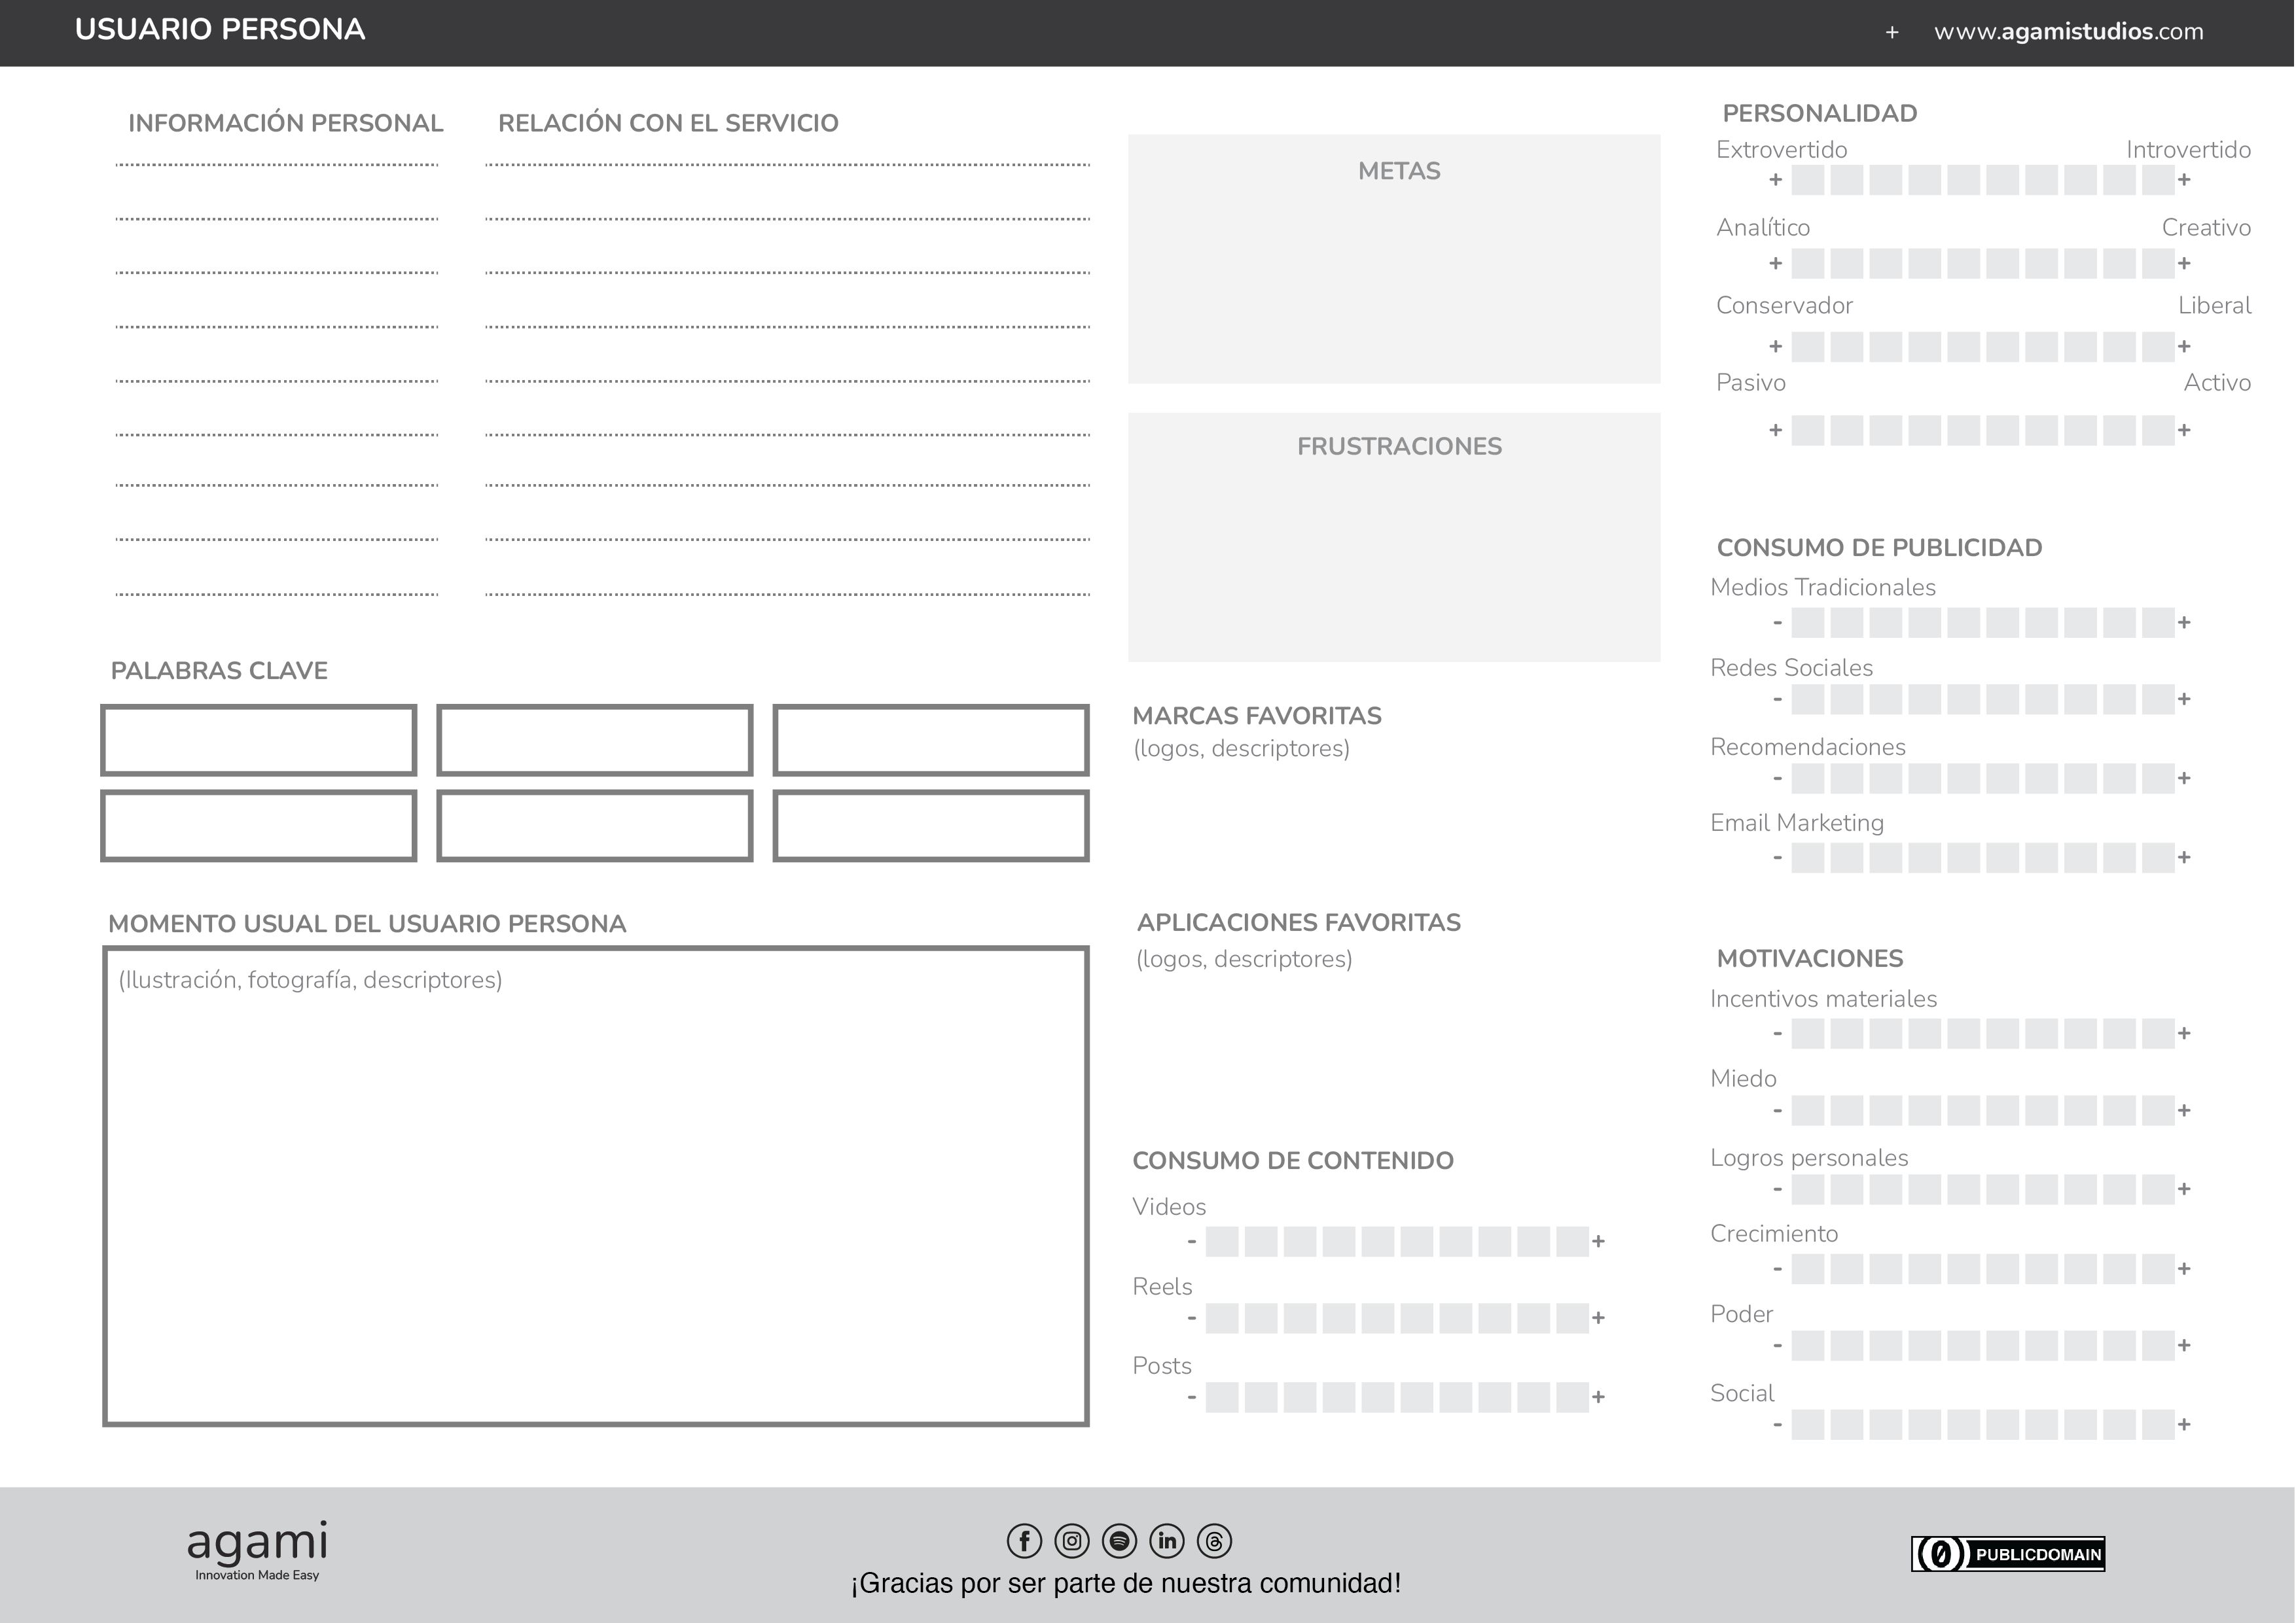Set the Logros personales rating scale
This screenshot has width=2296, height=1623.
1982,1189
